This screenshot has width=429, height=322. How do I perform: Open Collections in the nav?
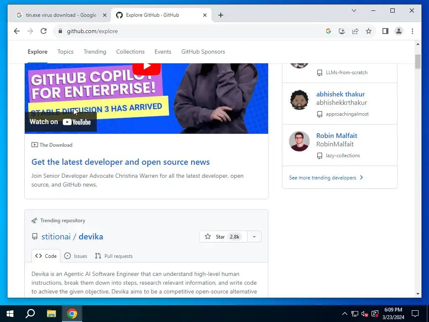130,52
